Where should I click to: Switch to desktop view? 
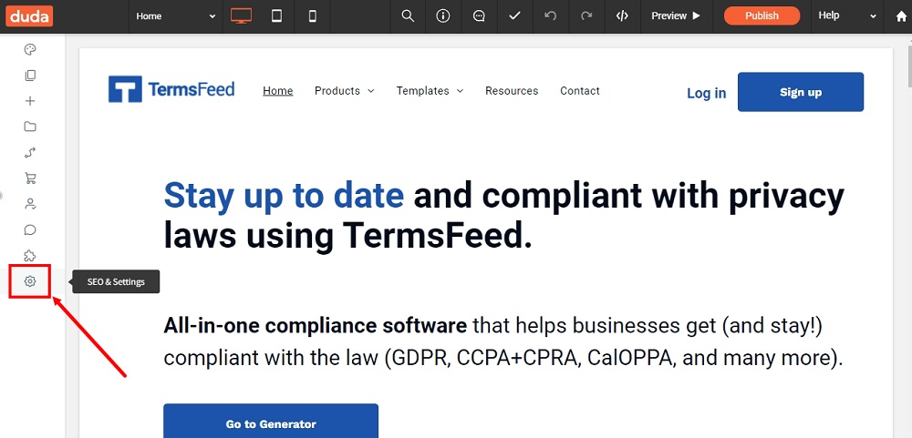pyautogui.click(x=241, y=16)
